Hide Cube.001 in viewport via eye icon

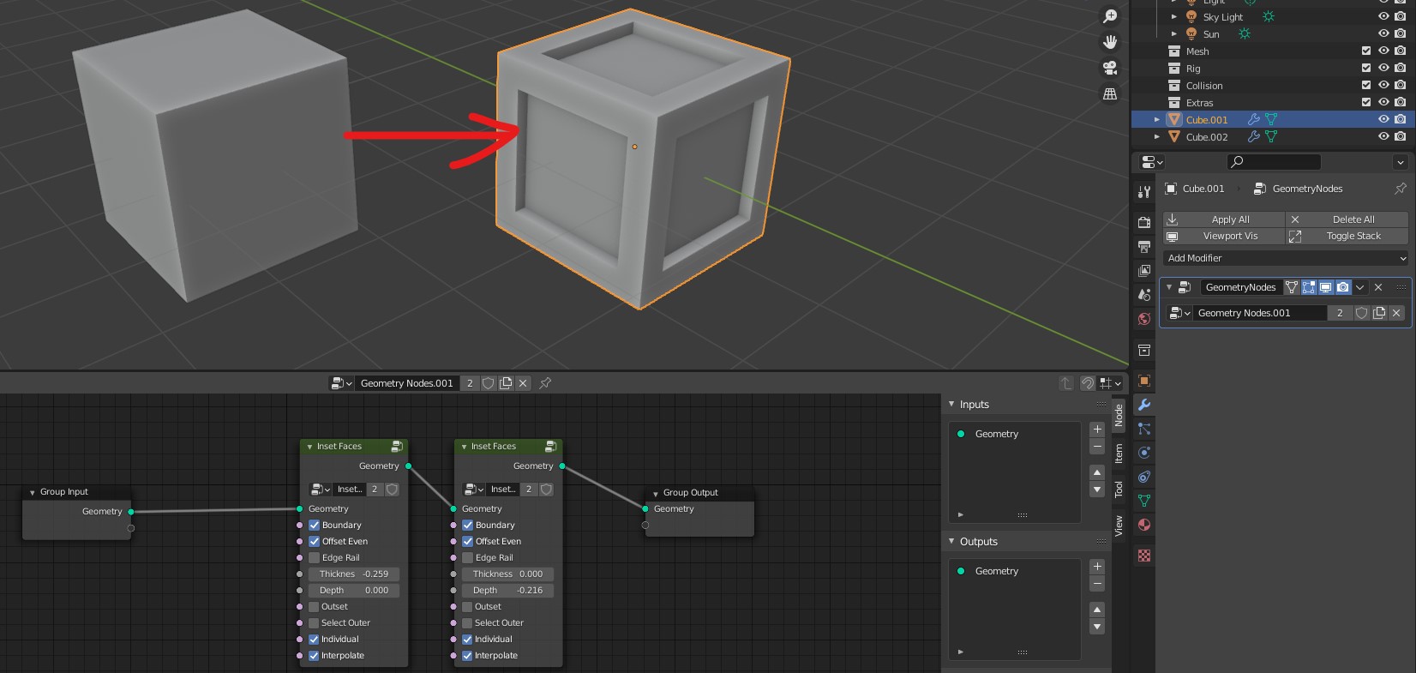click(1383, 119)
